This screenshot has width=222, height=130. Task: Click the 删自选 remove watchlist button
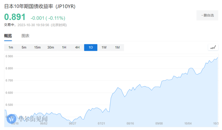coord(207,15)
